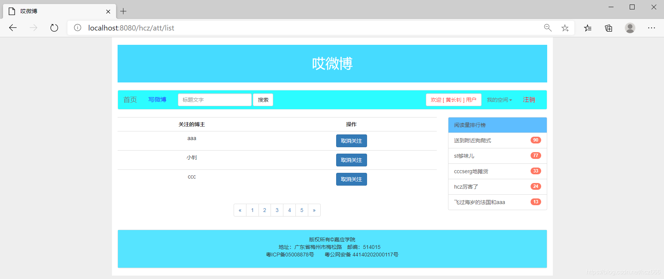Open hcz厉害了 in ranking list

(466, 187)
